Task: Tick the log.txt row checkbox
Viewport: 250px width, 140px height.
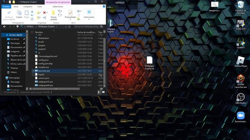Action: (x=33, y=74)
